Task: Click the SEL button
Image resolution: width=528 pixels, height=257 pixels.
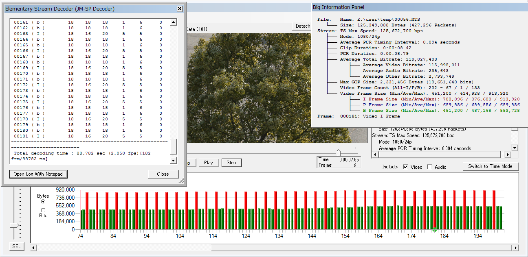Action: [x=16, y=246]
